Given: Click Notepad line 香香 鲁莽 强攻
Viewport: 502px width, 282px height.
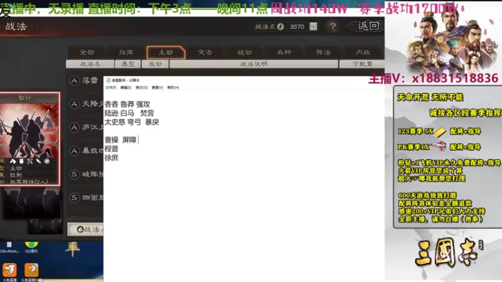Looking at the screenshot, I should click(127, 104).
